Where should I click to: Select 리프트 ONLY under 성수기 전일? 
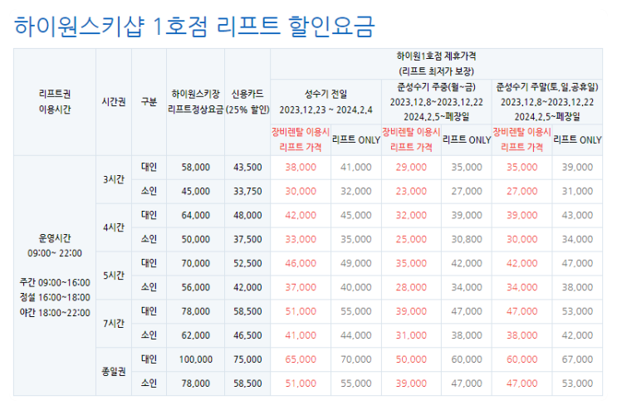click(356, 140)
